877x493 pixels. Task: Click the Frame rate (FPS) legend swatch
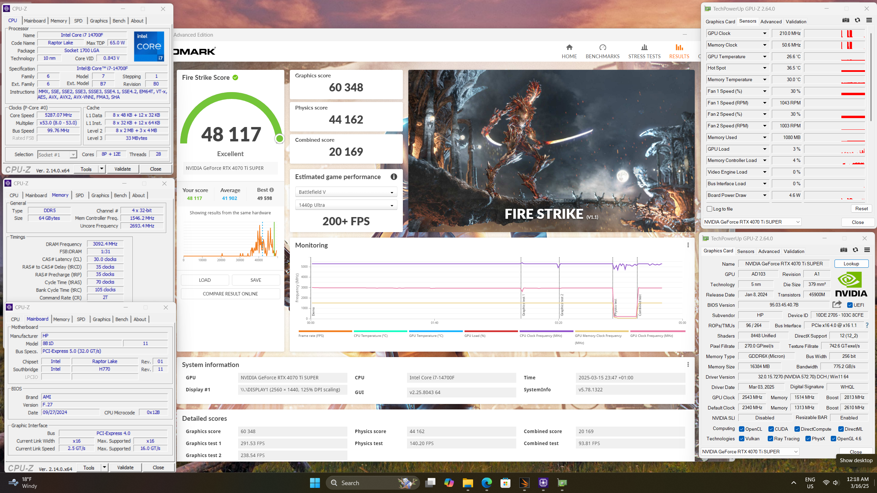(x=325, y=331)
